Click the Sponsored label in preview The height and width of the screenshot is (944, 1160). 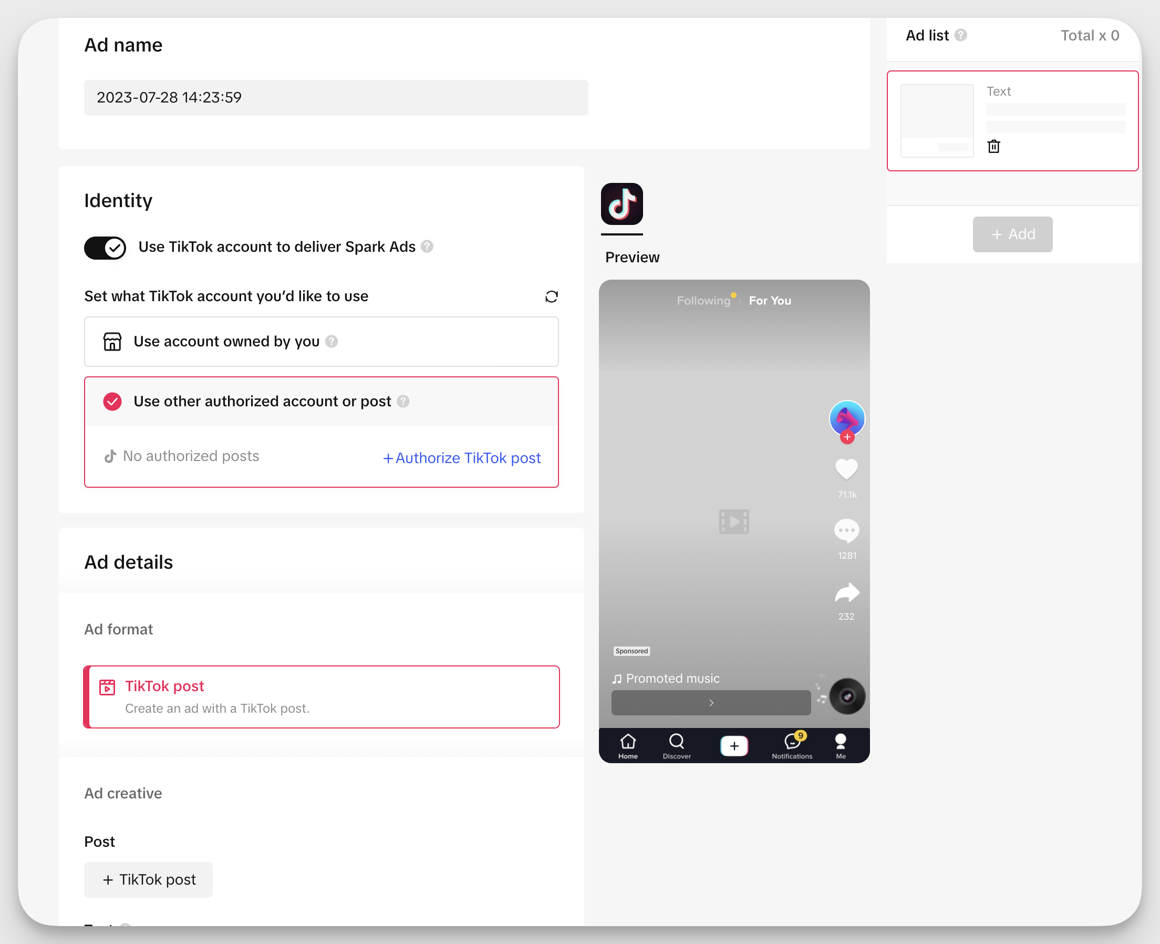click(631, 651)
